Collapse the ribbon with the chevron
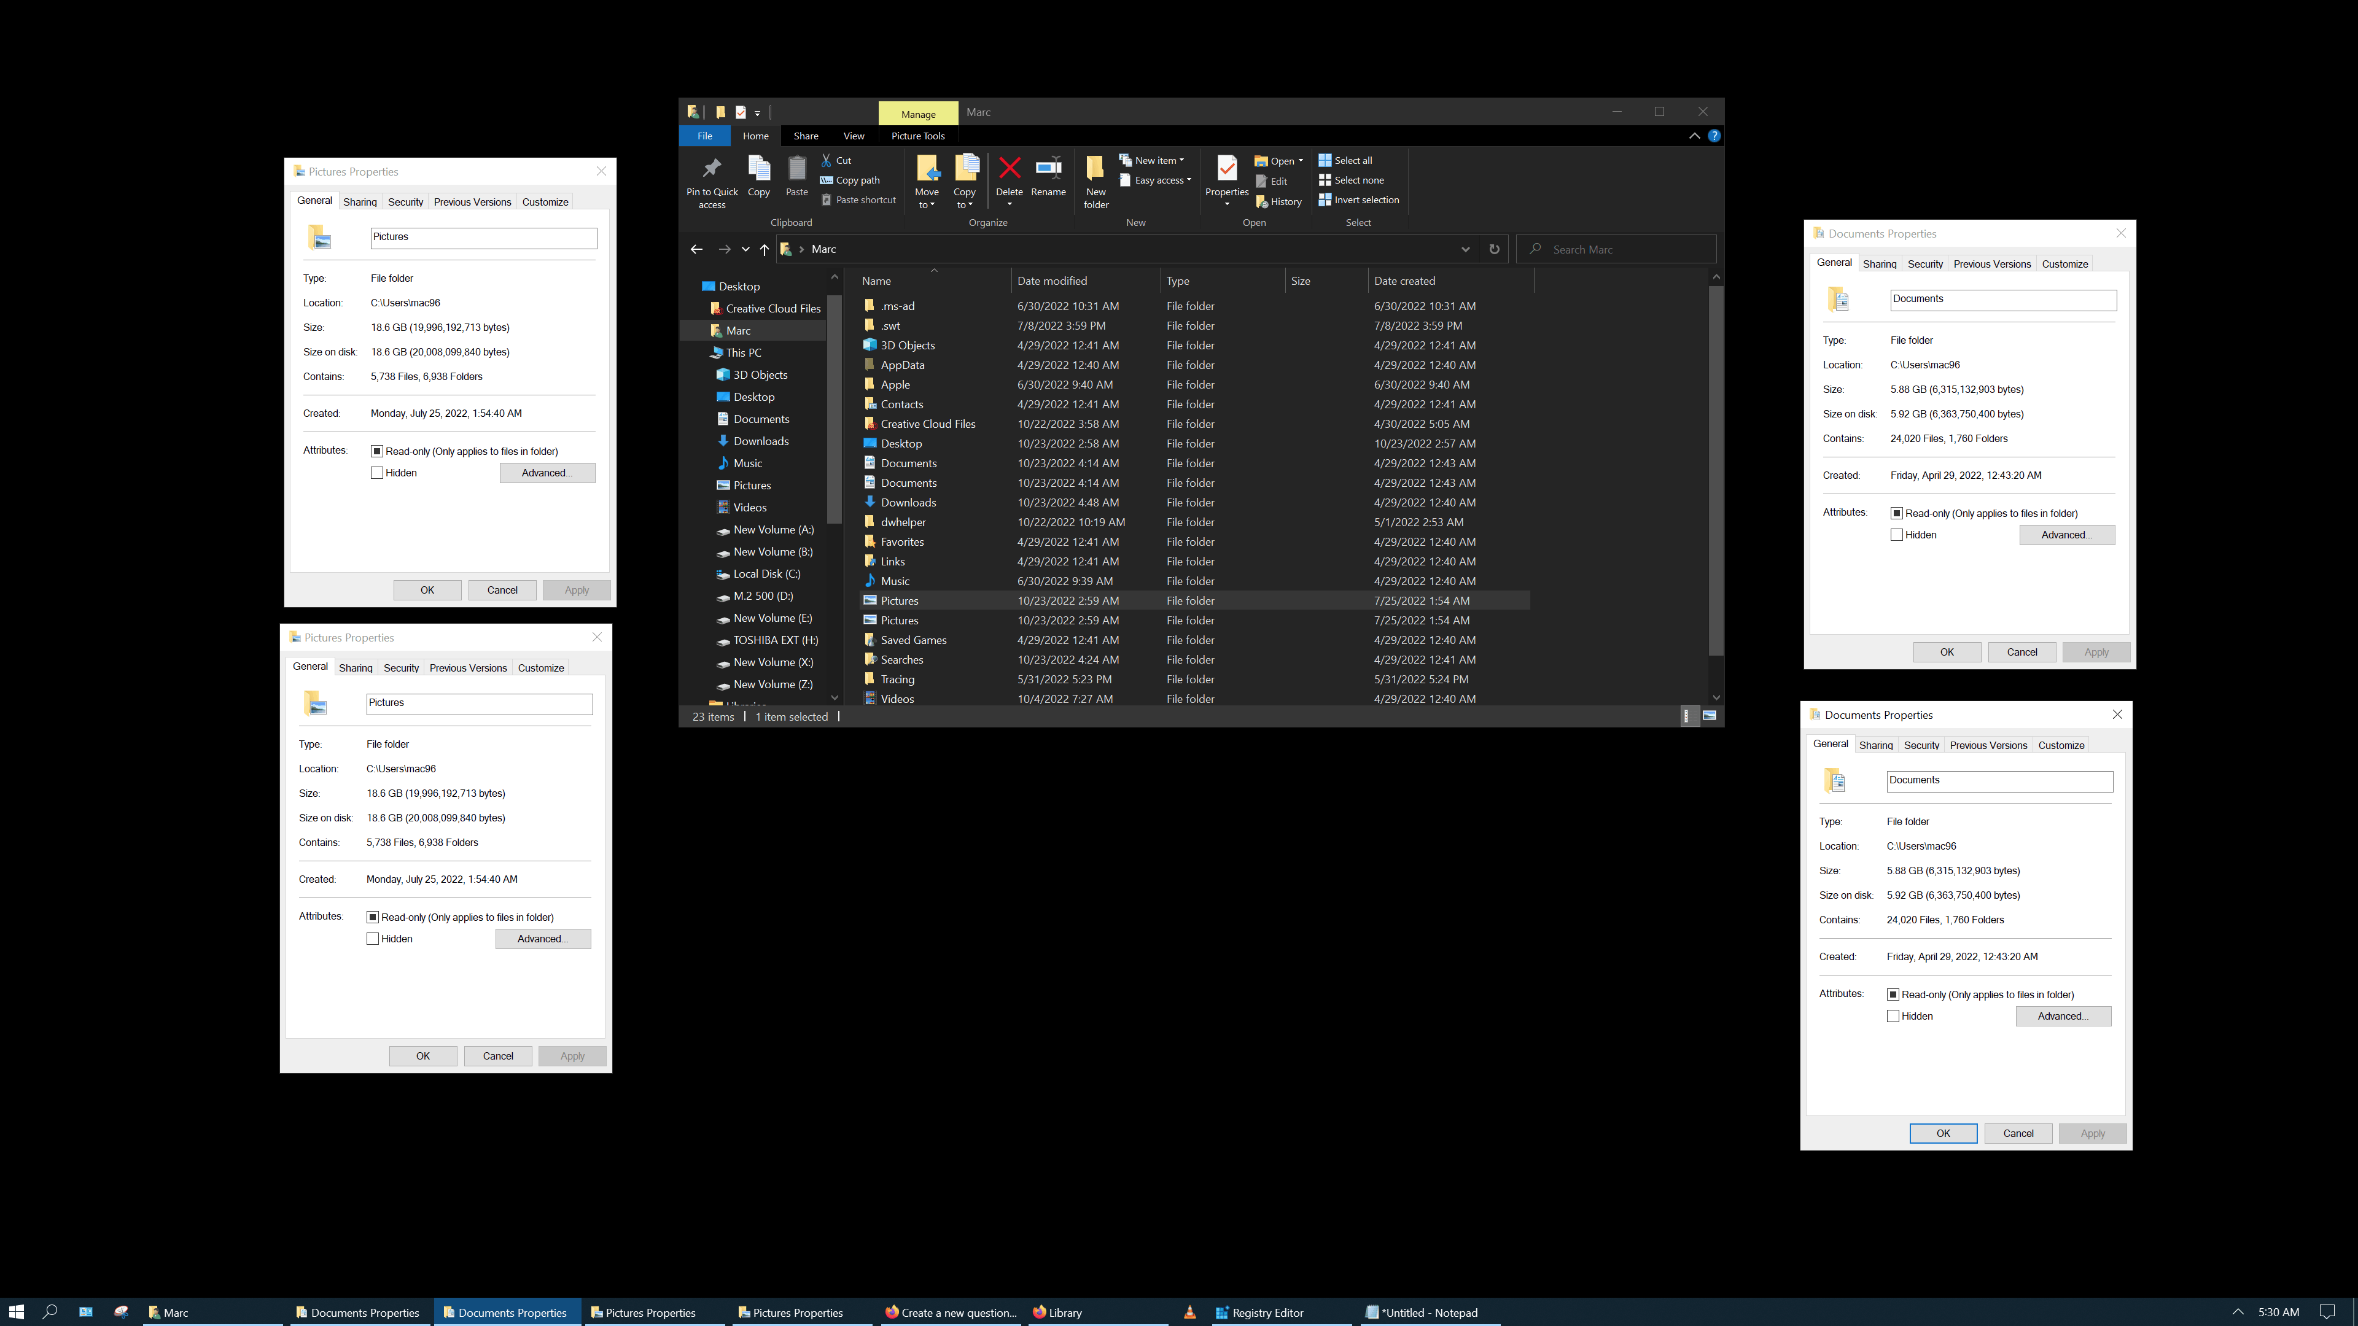The height and width of the screenshot is (1326, 2358). (1694, 136)
